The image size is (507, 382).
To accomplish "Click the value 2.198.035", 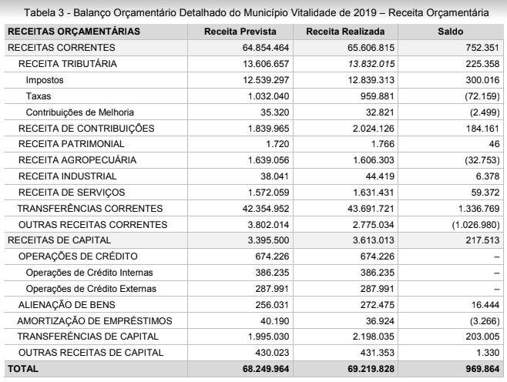I will click(374, 337).
